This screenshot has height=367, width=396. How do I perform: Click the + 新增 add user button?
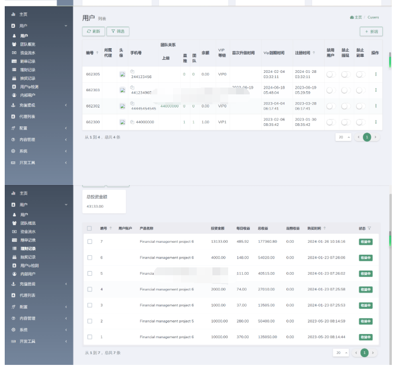tap(371, 31)
